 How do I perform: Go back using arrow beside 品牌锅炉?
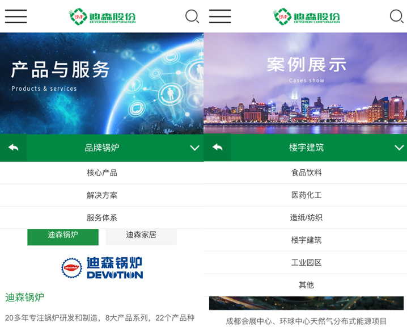point(13,148)
